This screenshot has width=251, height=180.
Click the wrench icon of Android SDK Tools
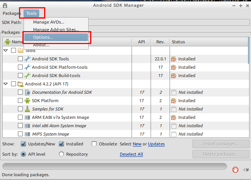click(27, 59)
